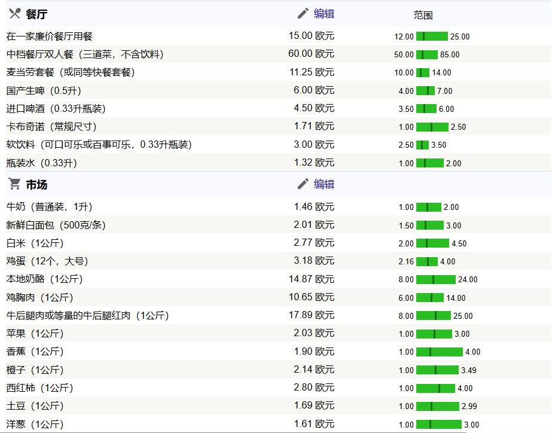Screen dimensions: 552x433
Task: Click the pencil icon in the 市场 header
Action: coord(303,184)
